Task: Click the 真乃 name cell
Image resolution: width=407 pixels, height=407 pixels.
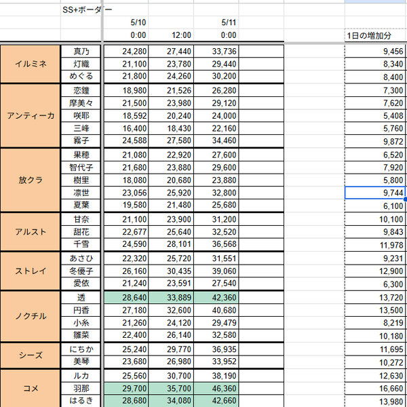Action: (x=81, y=52)
